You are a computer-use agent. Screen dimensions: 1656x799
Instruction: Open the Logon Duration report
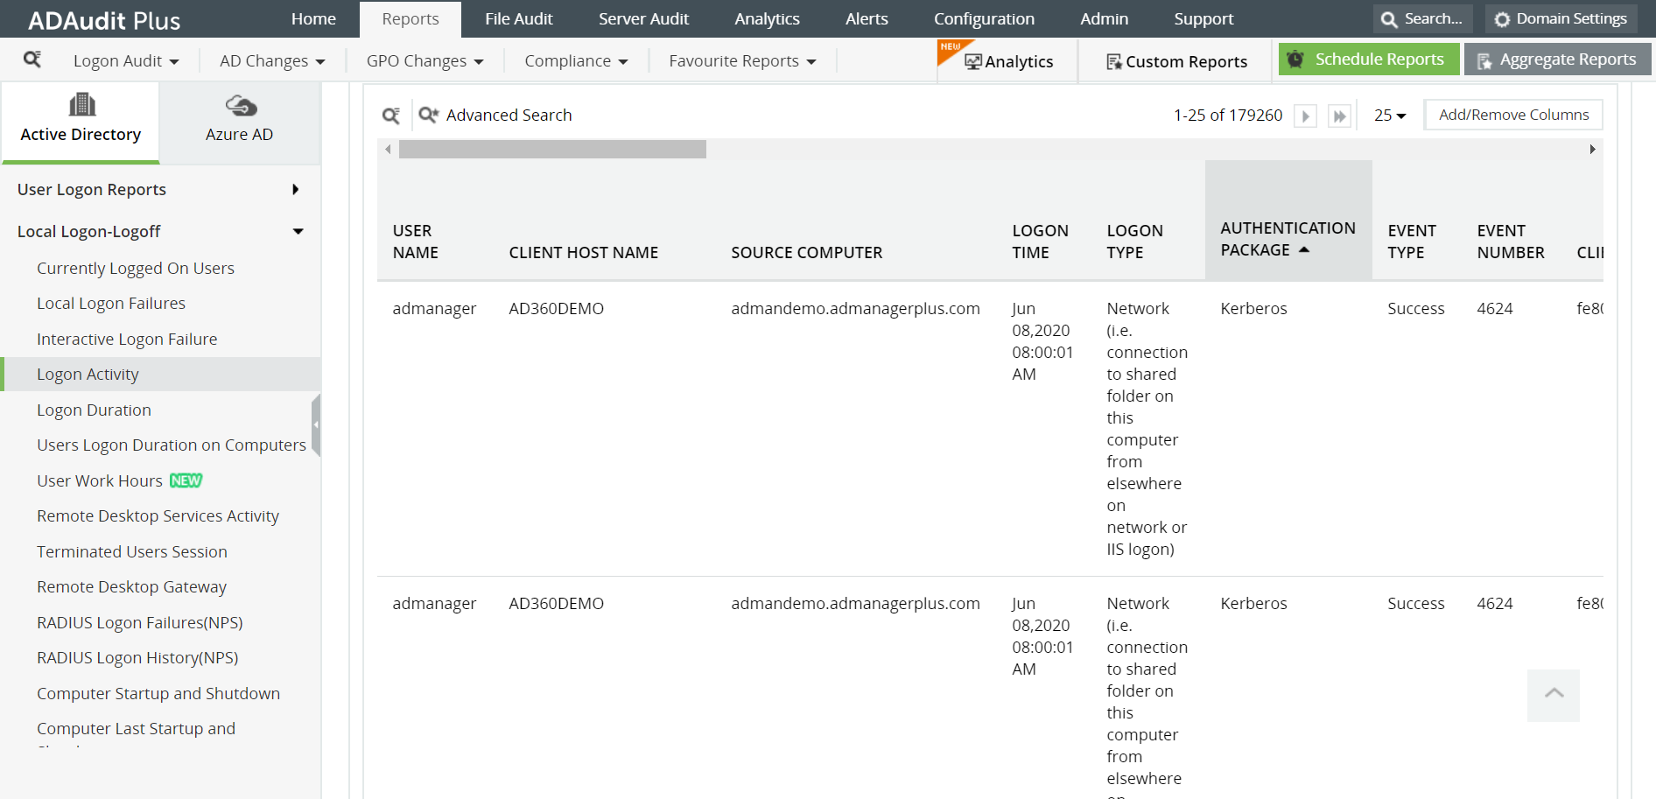(94, 410)
